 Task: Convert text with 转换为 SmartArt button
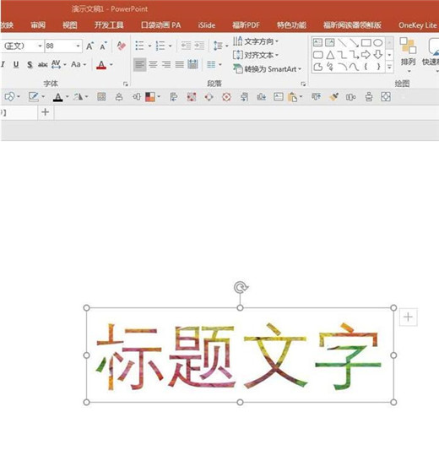(268, 69)
